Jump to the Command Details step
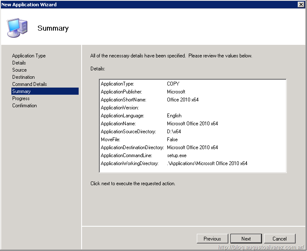This screenshot has height=251, width=307. tap(29, 84)
